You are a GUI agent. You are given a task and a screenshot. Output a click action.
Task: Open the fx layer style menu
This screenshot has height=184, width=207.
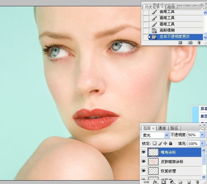[x=155, y=182]
